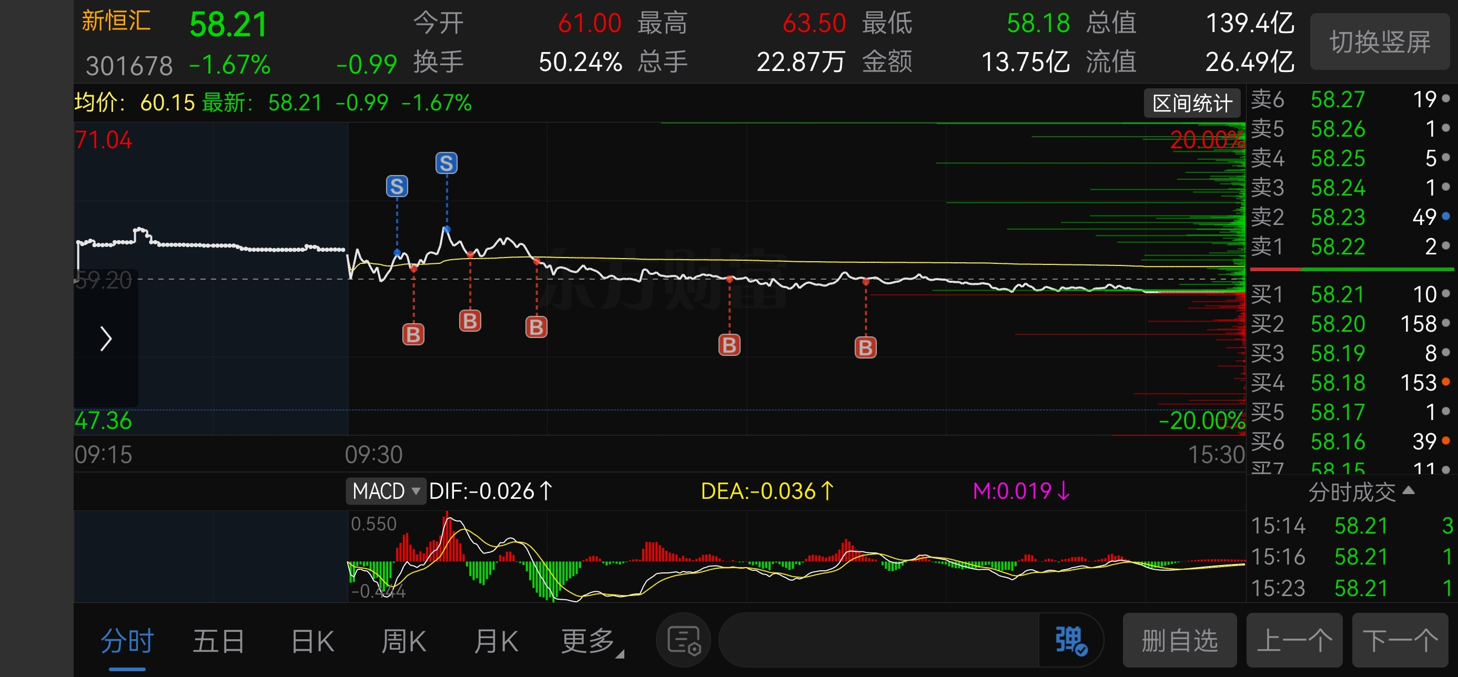Go to previous stock with 上一个

click(1294, 640)
